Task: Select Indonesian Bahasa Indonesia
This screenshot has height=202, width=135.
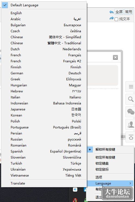Action: pyautogui.click(x=44, y=103)
